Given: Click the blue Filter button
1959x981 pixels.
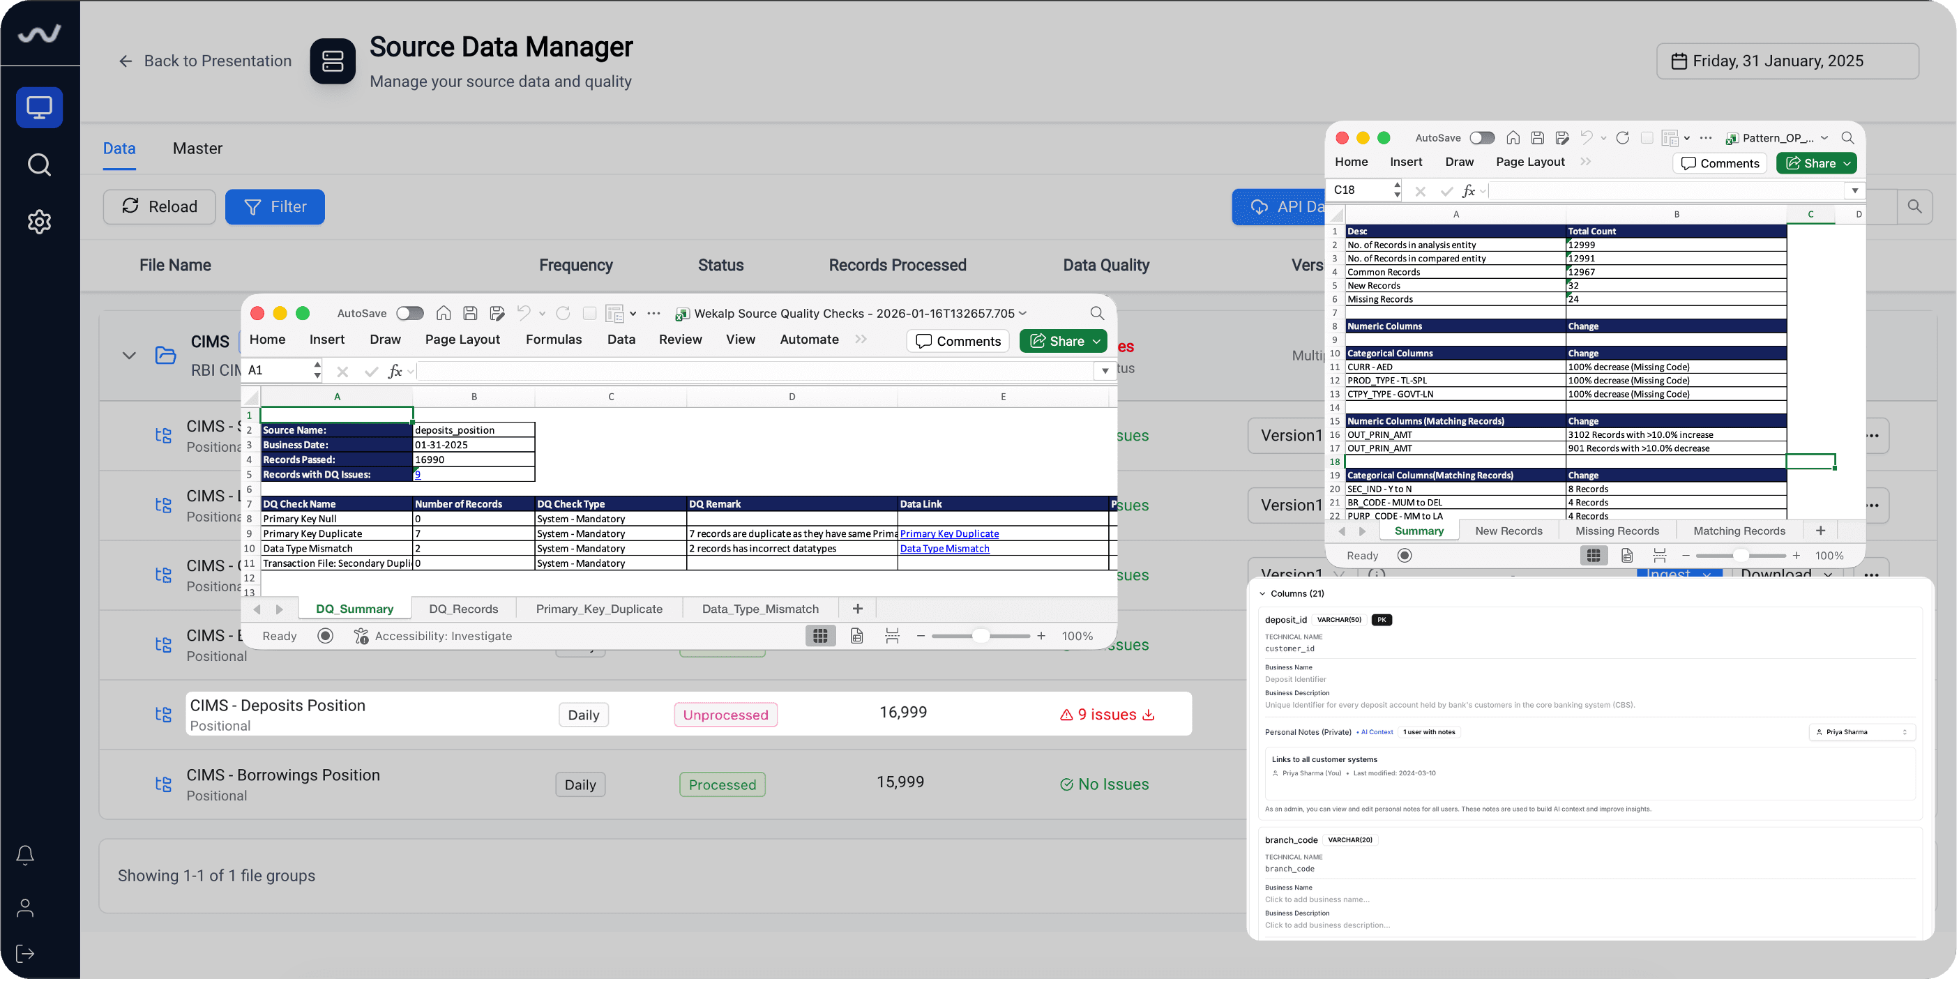Looking at the screenshot, I should click(275, 207).
